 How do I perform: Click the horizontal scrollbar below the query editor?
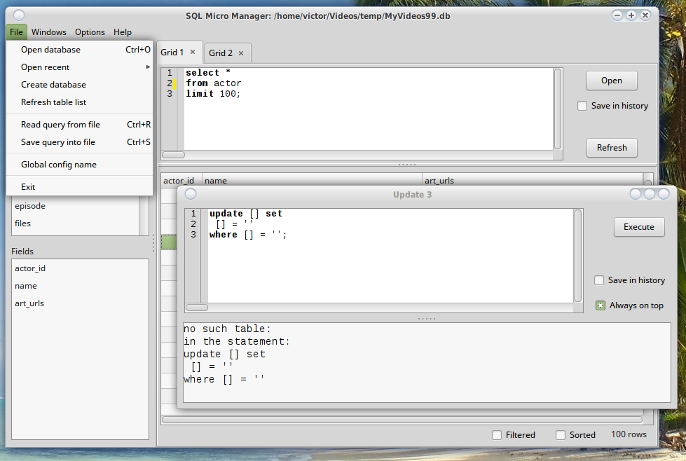[x=172, y=154]
